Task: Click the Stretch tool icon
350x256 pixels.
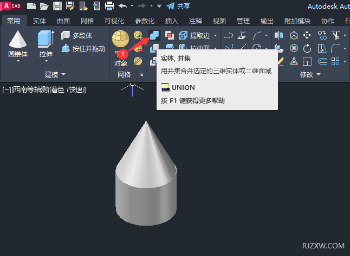Action: coord(322,48)
